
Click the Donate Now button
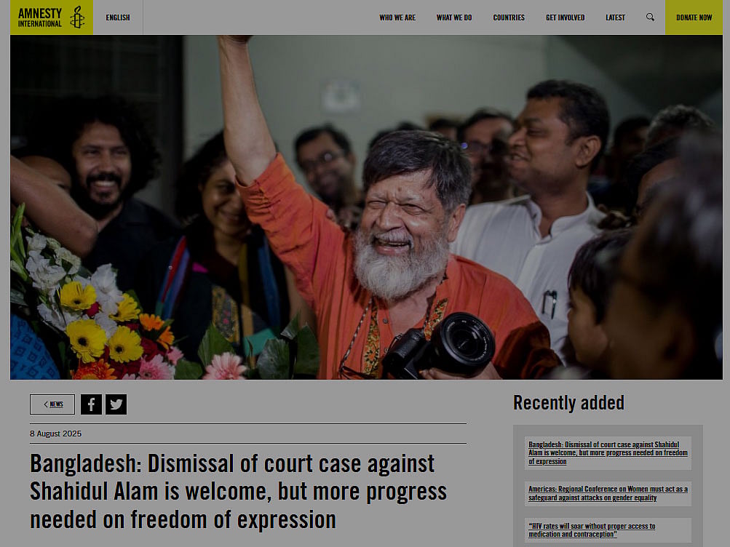click(694, 17)
